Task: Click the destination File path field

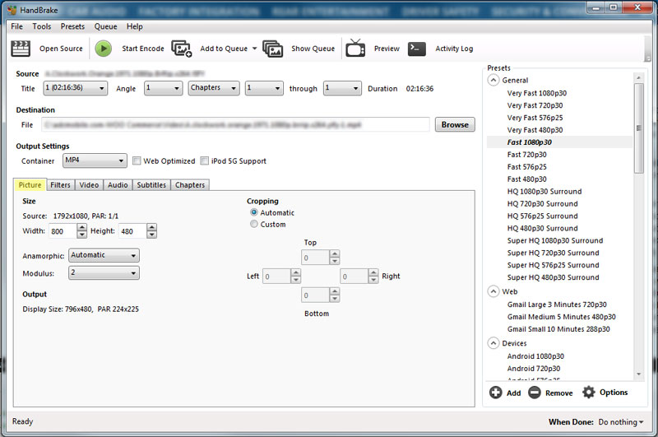Action: tap(235, 124)
